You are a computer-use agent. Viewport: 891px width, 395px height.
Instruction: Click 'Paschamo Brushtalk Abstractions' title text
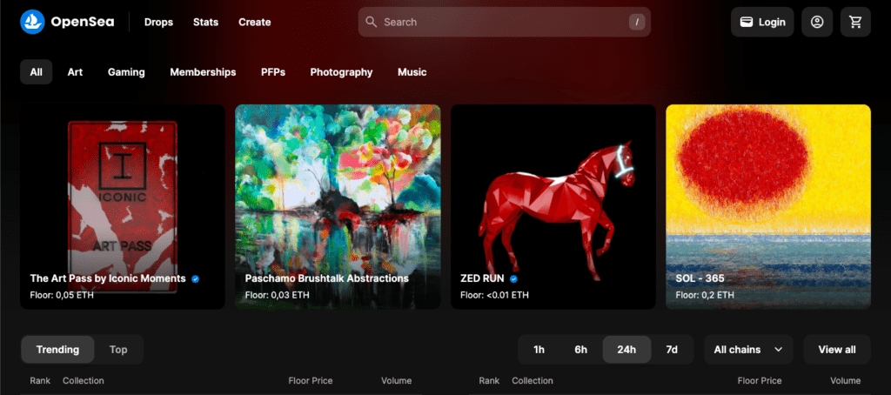[x=327, y=279]
